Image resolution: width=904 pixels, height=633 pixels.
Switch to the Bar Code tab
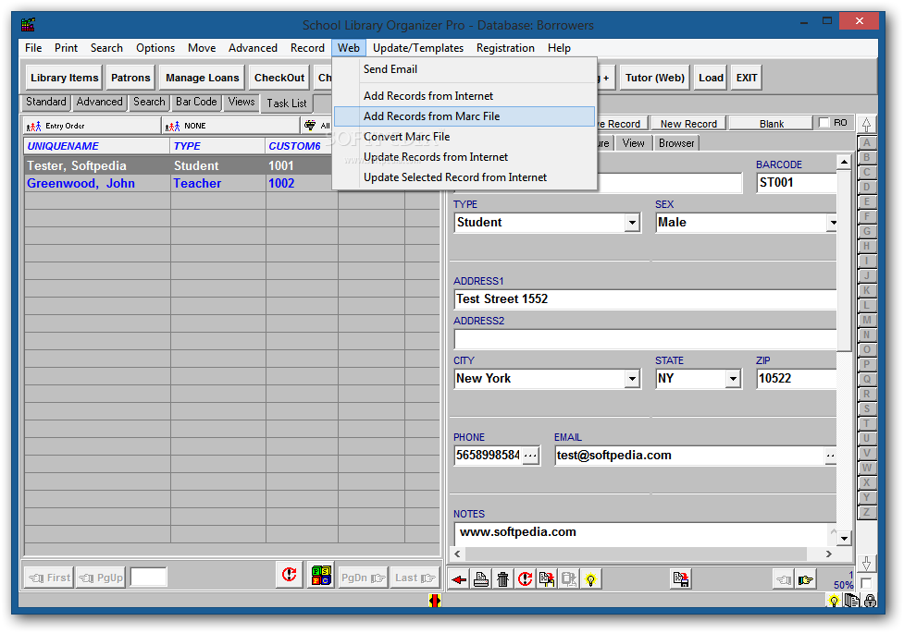196,102
